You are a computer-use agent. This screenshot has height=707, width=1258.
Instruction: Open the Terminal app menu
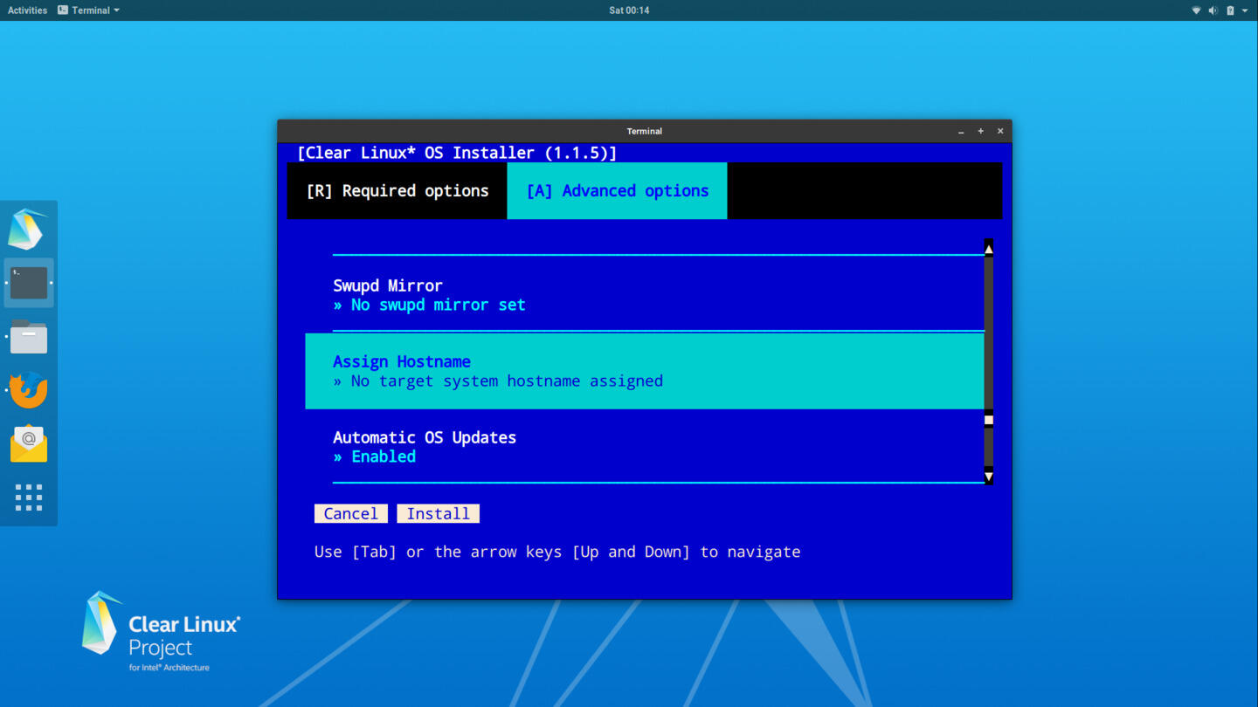[88, 10]
